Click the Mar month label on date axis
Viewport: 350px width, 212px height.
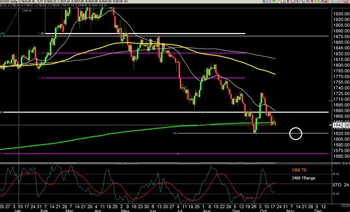(x=69, y=211)
